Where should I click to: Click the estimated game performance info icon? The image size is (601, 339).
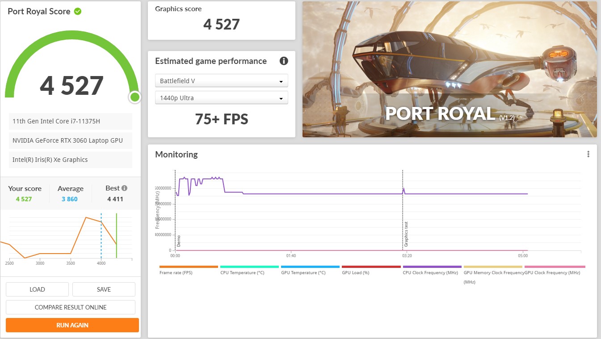coord(283,61)
